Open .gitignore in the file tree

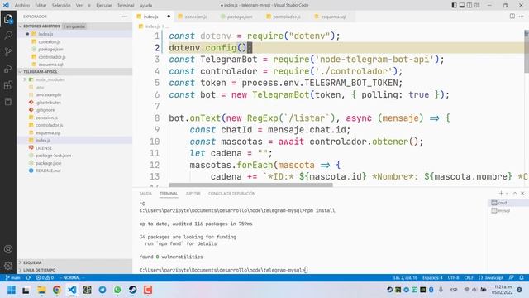pyautogui.click(x=45, y=110)
